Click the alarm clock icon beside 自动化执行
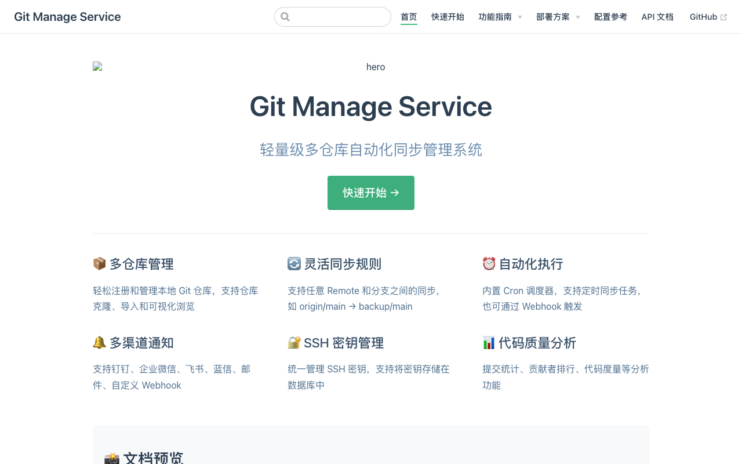This screenshot has width=742, height=464. [489, 264]
